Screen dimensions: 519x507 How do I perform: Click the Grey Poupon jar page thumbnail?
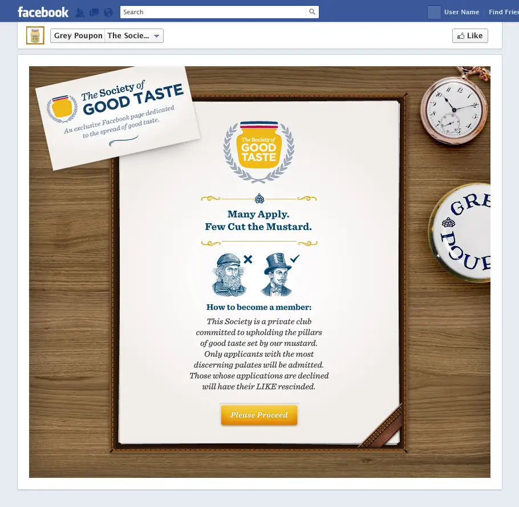point(35,35)
